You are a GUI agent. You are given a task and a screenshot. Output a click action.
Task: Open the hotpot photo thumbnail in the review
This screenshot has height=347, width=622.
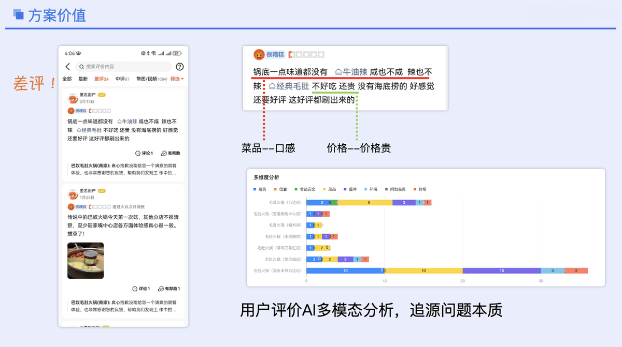86,260
